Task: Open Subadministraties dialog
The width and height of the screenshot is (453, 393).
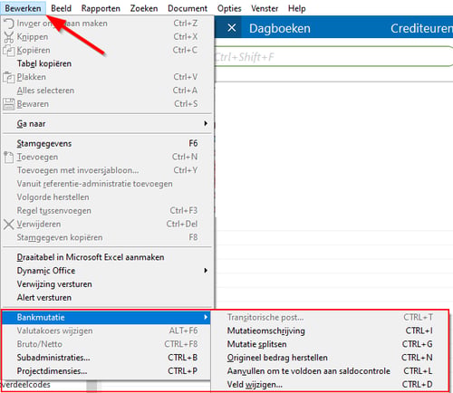Action: click(x=106, y=358)
